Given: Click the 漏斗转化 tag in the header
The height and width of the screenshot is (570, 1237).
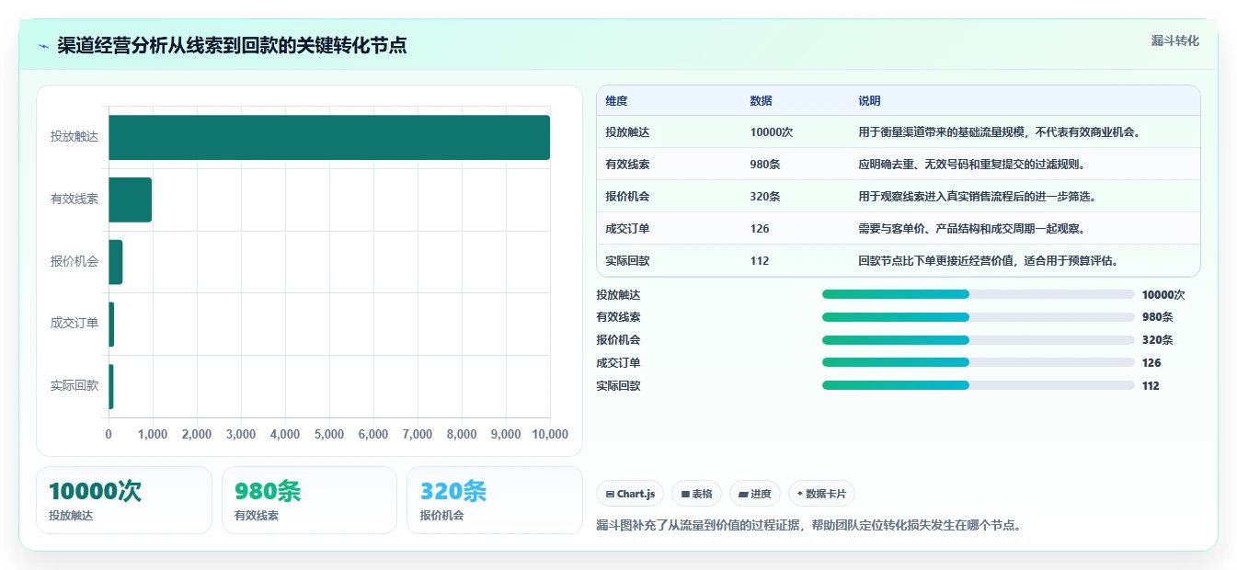Looking at the screenshot, I should [x=1175, y=41].
